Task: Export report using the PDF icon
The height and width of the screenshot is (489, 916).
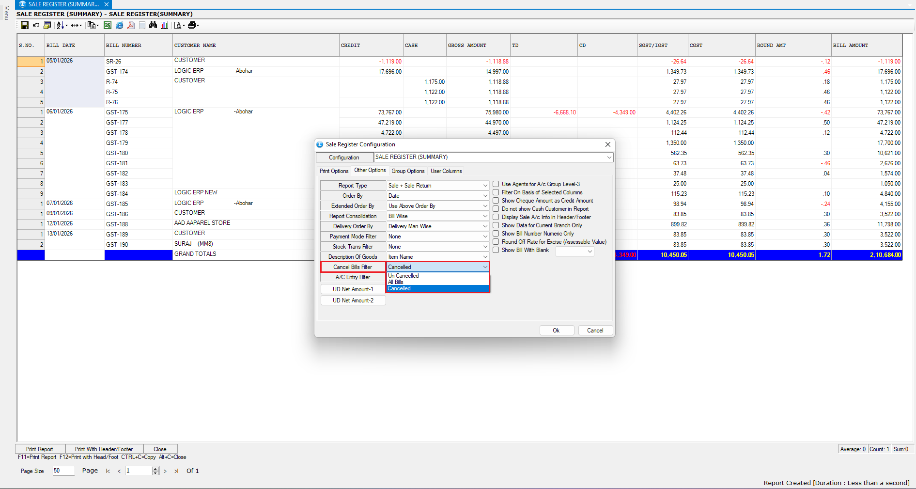Action: (131, 25)
